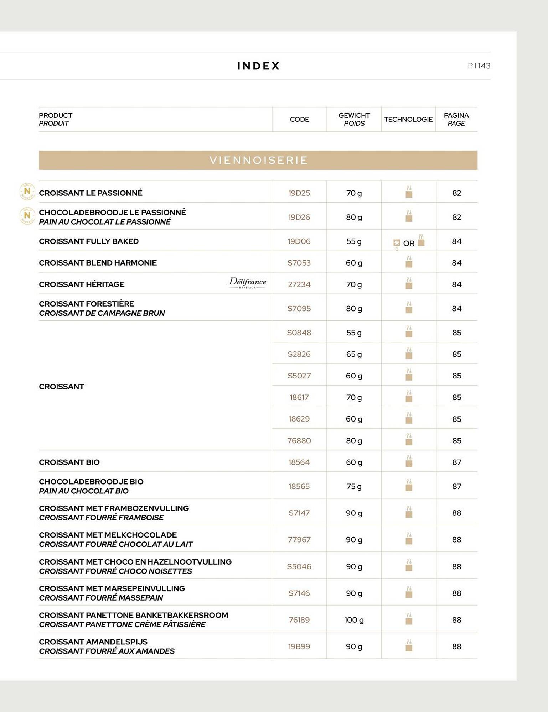Click the CROISSANT LE PASSIONNÉ product name
This screenshot has width=548, height=712.
pos(91,193)
